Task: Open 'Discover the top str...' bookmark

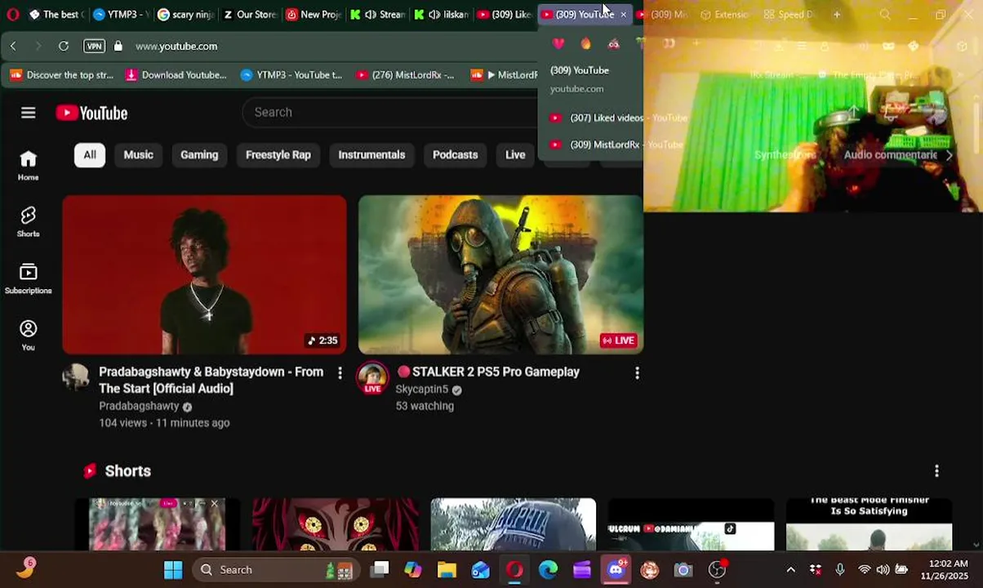Action: tap(62, 75)
